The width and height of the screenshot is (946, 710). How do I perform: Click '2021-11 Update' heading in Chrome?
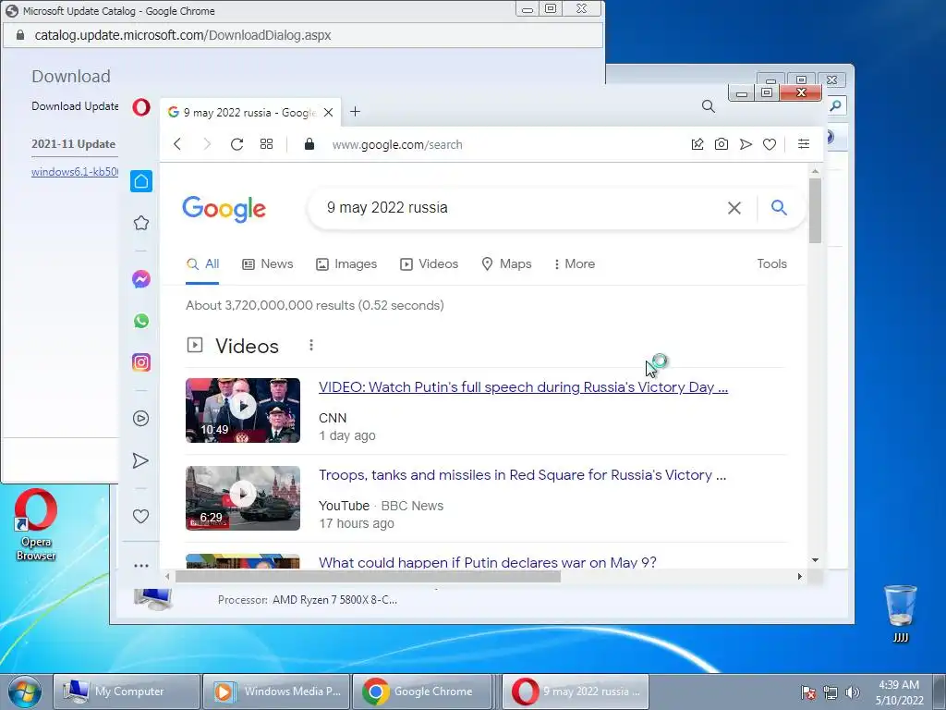74,144
